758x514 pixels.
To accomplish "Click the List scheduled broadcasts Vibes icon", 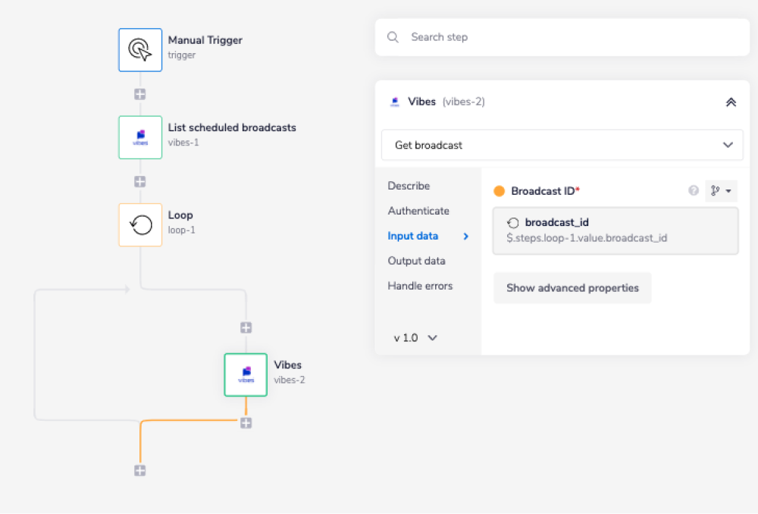I will pos(140,137).
